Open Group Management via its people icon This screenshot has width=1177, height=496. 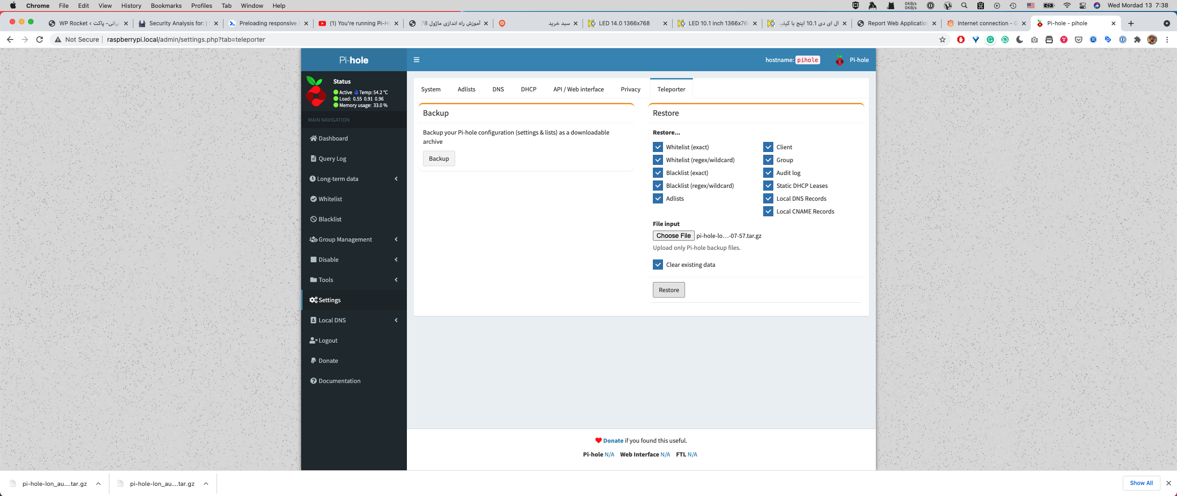coord(314,239)
